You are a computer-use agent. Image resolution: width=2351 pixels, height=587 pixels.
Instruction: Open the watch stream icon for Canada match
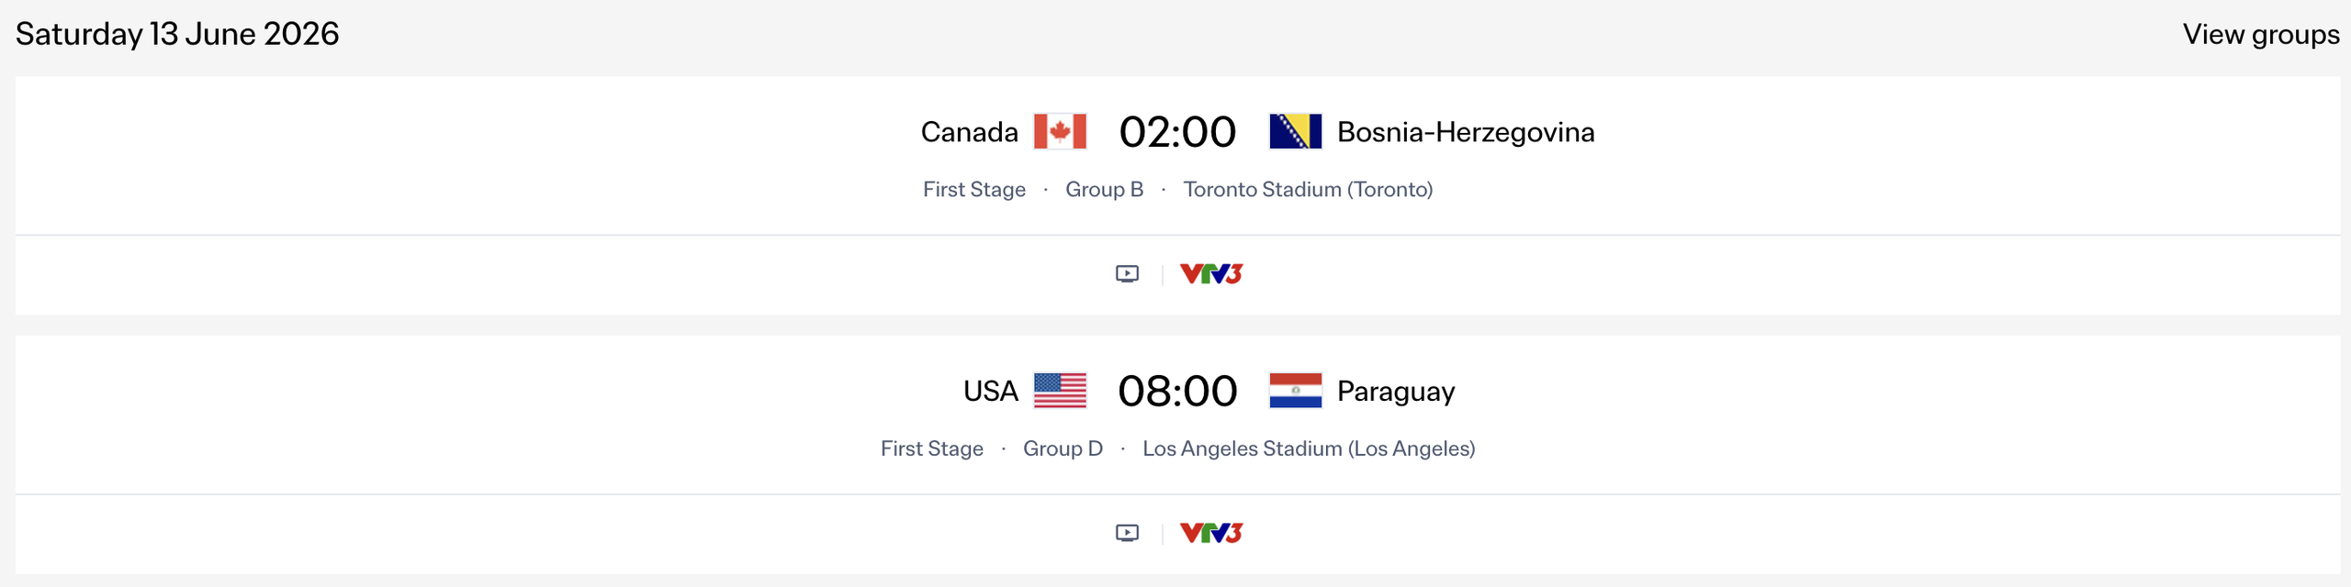(x=1125, y=273)
